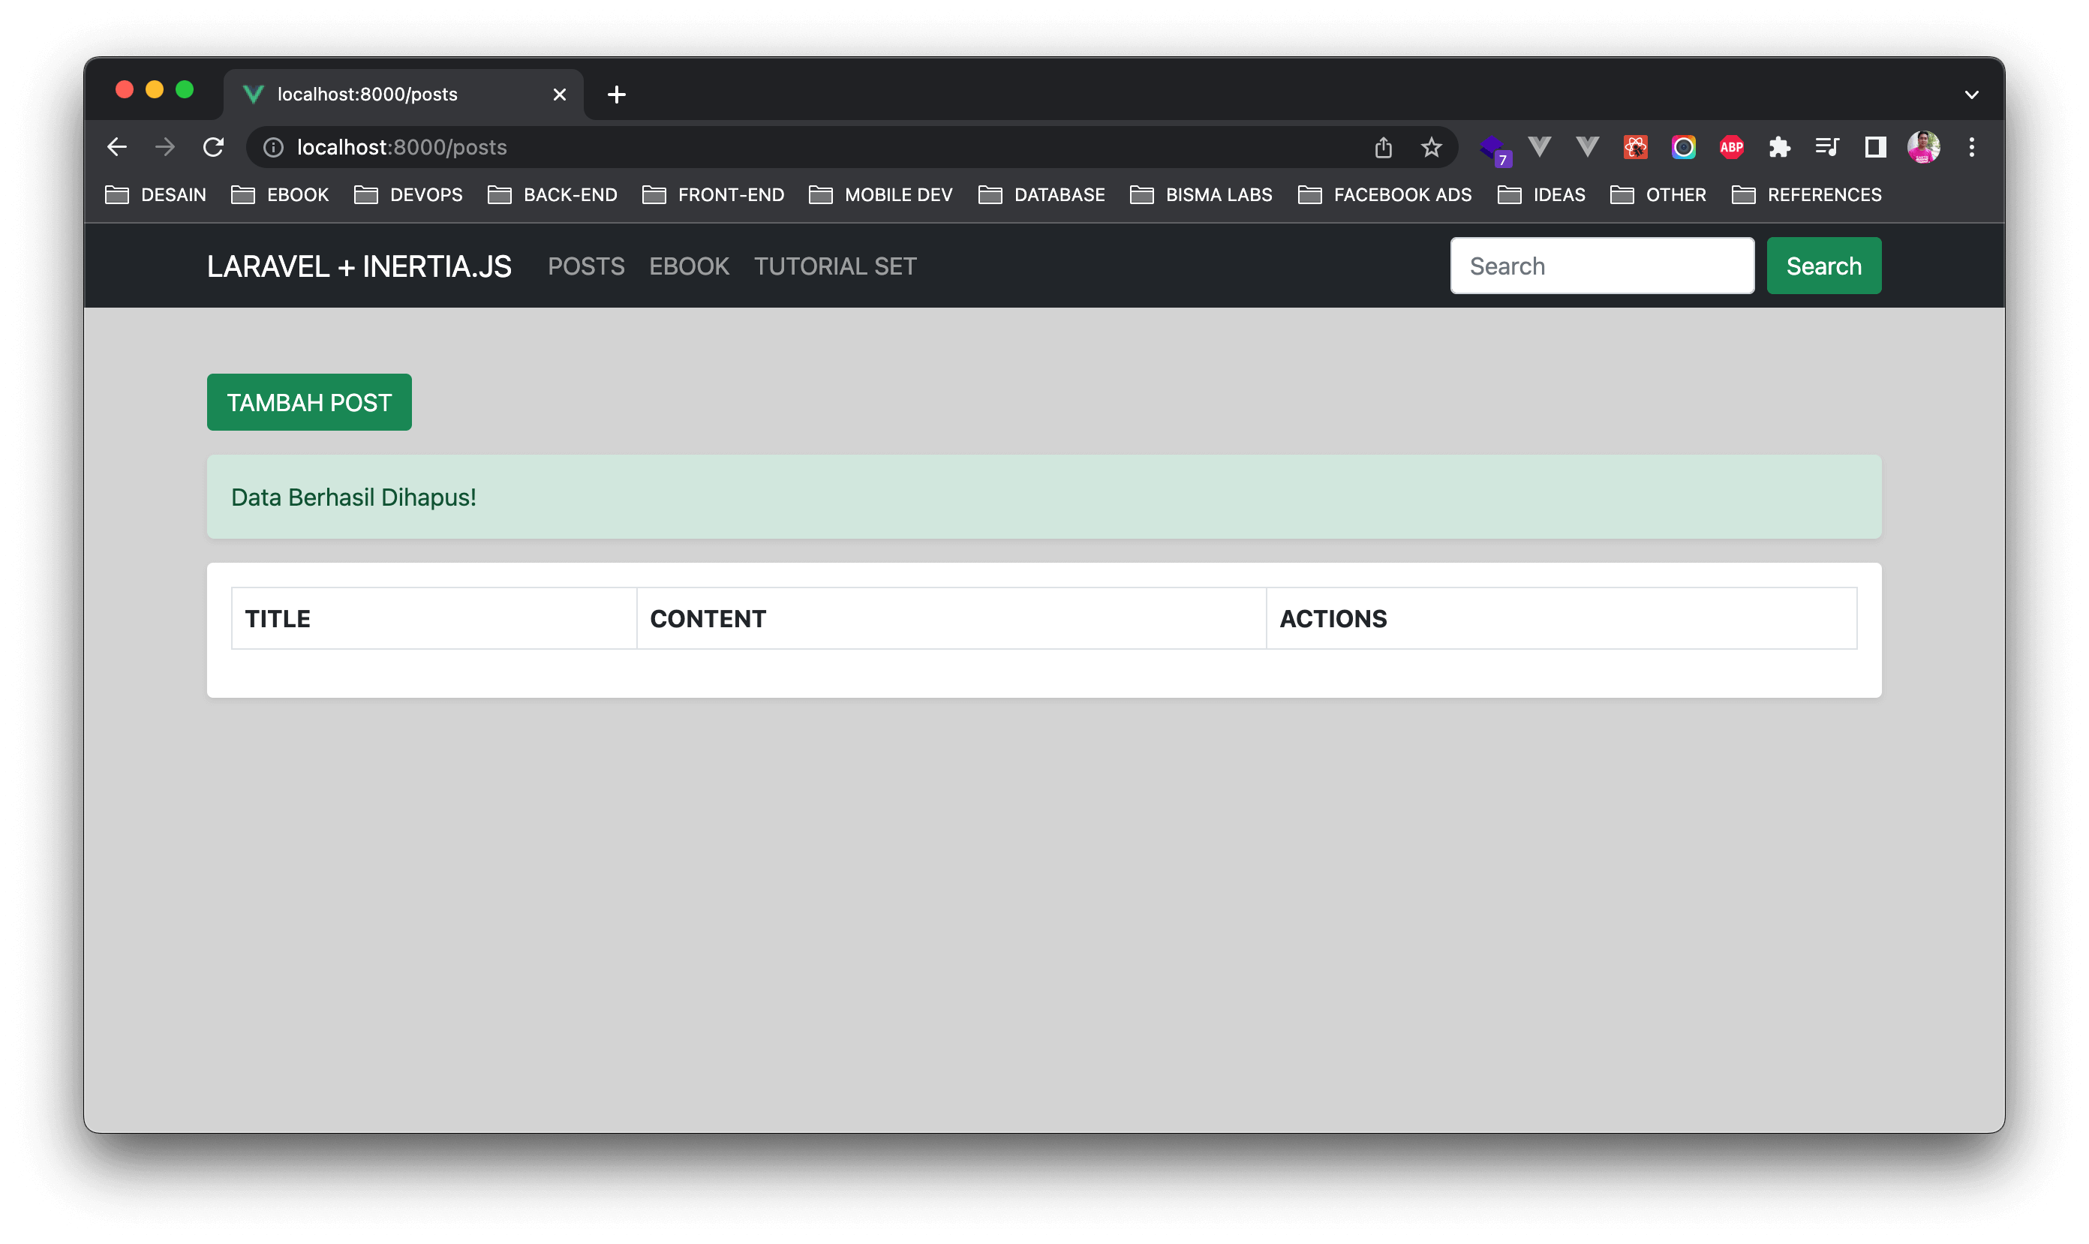
Task: Open the purple extension with badge 7
Action: (1493, 147)
